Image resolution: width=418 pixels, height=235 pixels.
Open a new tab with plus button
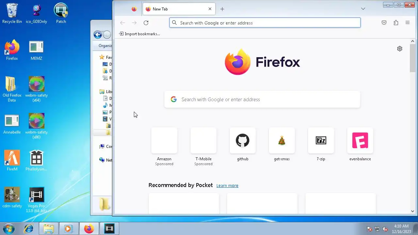[x=222, y=9]
